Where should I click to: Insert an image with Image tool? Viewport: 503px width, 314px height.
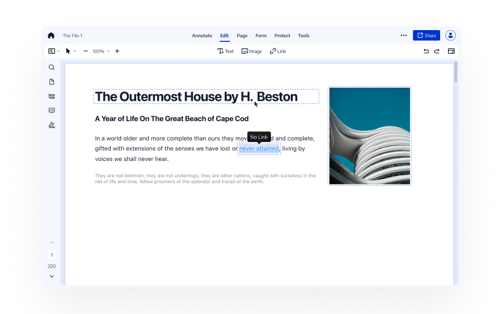tap(251, 51)
